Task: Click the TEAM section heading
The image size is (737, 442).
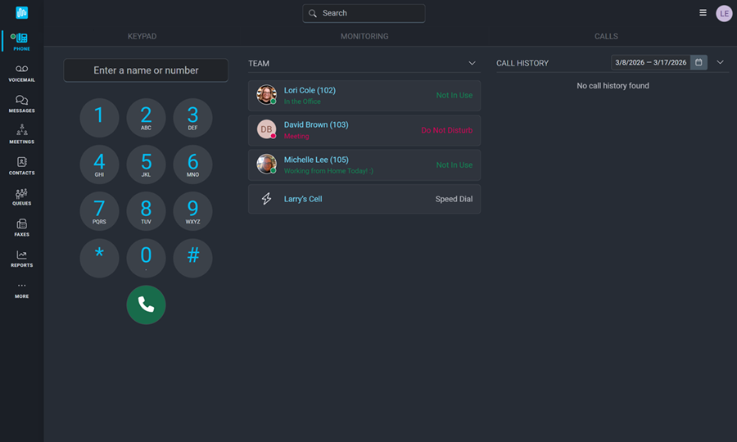Action: click(x=259, y=63)
